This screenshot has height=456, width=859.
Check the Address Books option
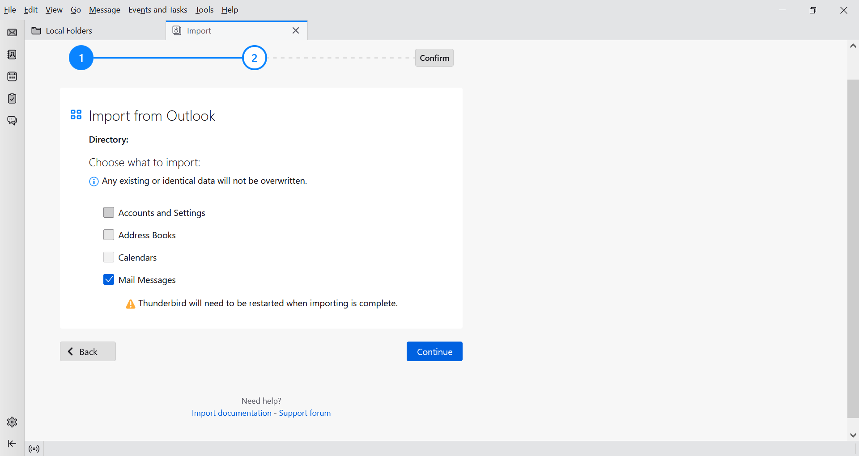tap(109, 235)
